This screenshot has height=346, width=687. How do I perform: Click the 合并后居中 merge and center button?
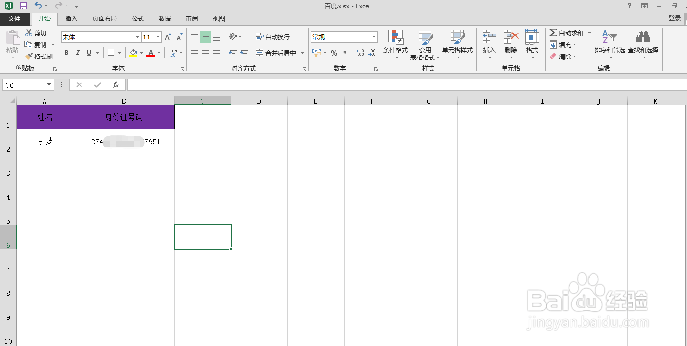pos(276,53)
